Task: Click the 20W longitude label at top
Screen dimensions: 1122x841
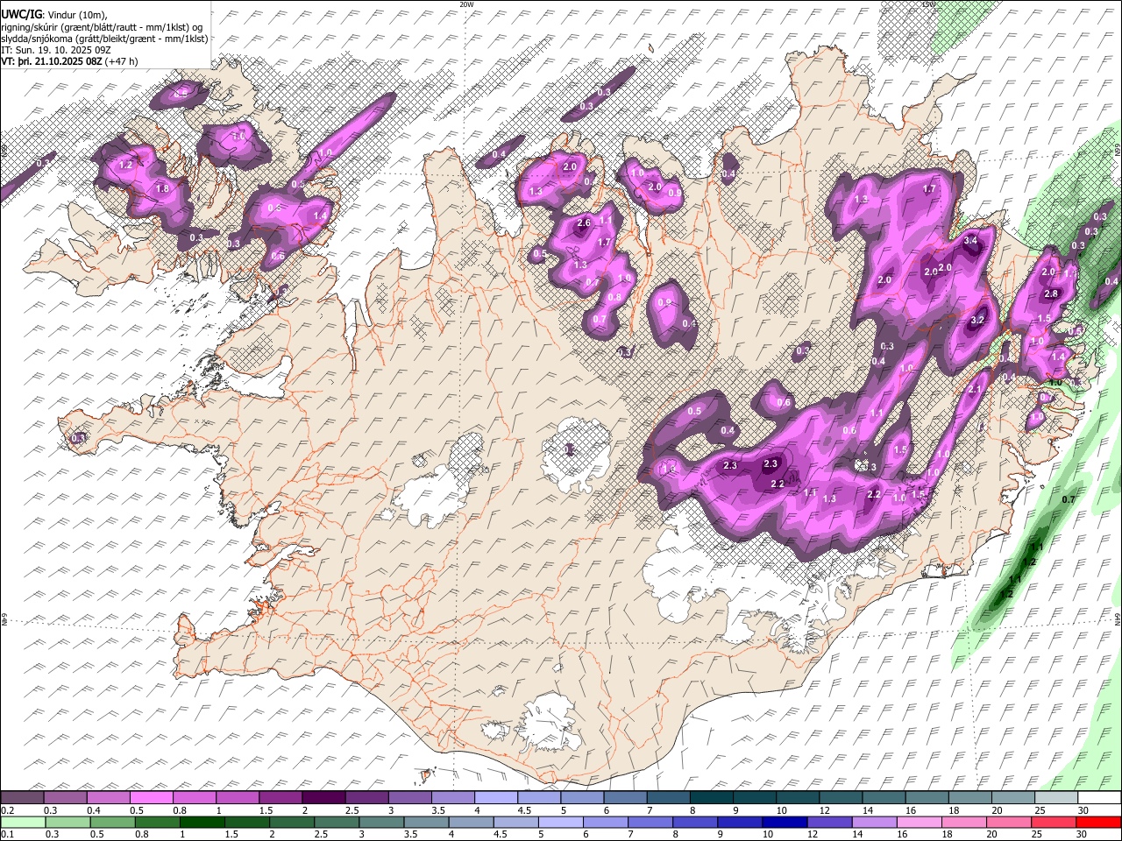Action: coord(466,4)
